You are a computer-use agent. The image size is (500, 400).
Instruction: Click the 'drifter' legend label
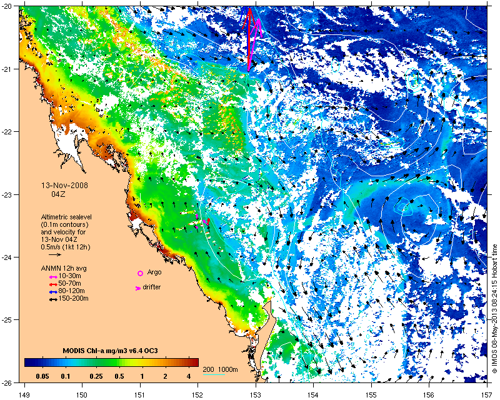coord(152,287)
